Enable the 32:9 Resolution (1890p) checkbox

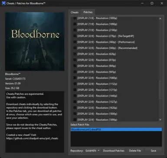pos(75,120)
